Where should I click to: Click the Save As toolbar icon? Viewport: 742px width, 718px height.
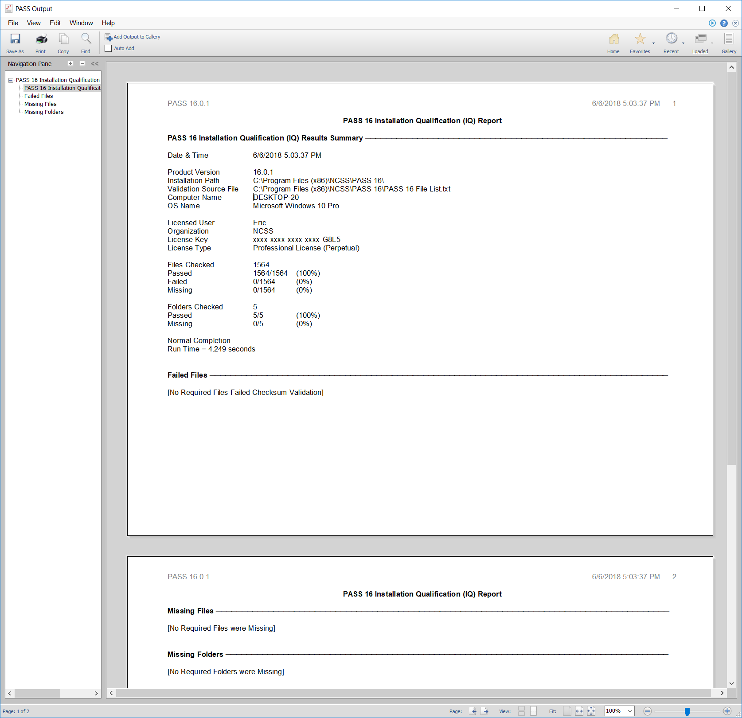(x=15, y=43)
